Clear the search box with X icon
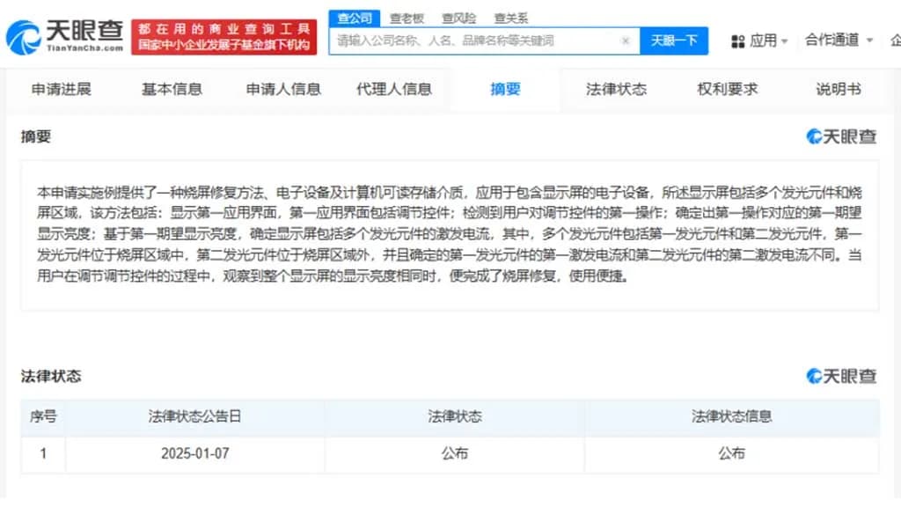901x507 pixels. pyautogui.click(x=625, y=40)
